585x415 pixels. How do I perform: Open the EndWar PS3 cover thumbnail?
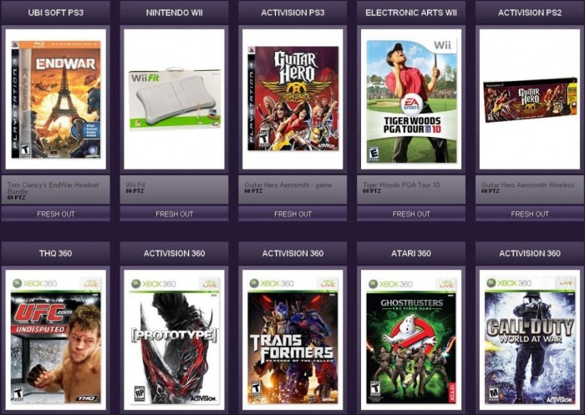tap(56, 99)
